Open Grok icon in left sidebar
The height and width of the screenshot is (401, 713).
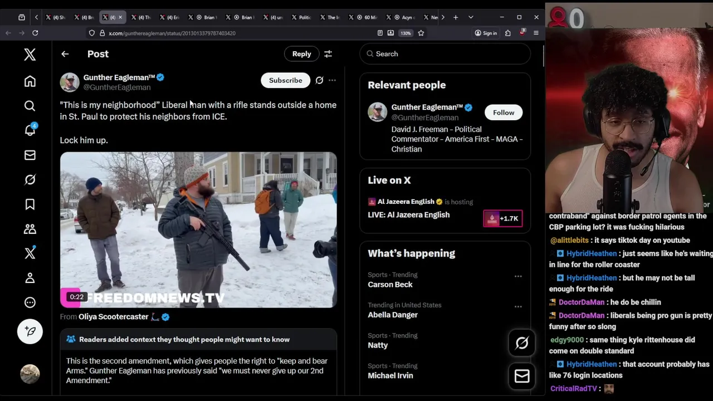pyautogui.click(x=30, y=179)
